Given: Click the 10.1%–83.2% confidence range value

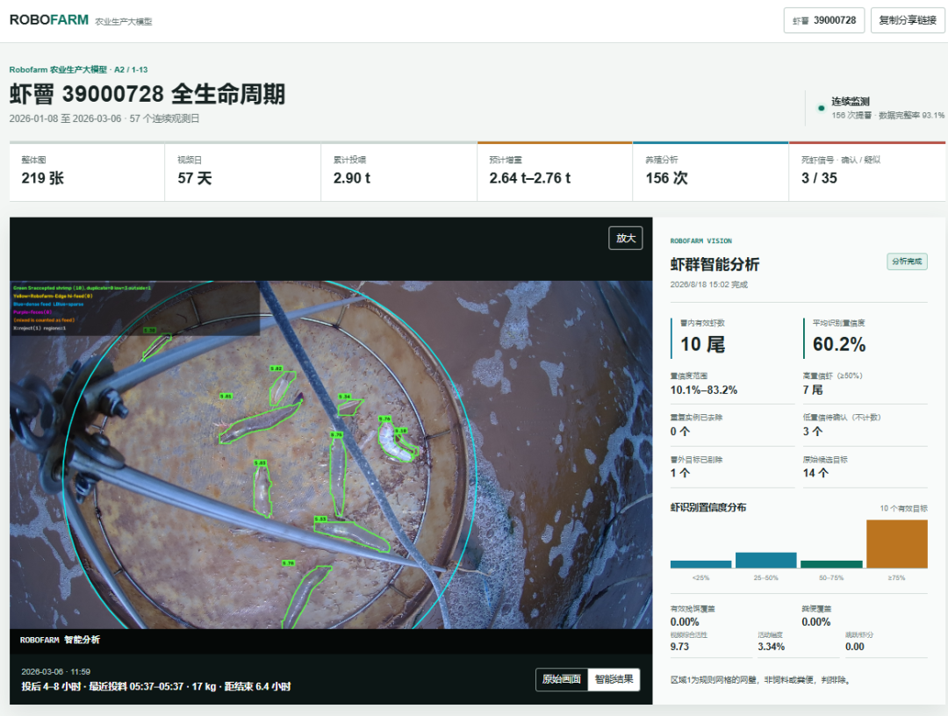Looking at the screenshot, I should click(x=704, y=390).
